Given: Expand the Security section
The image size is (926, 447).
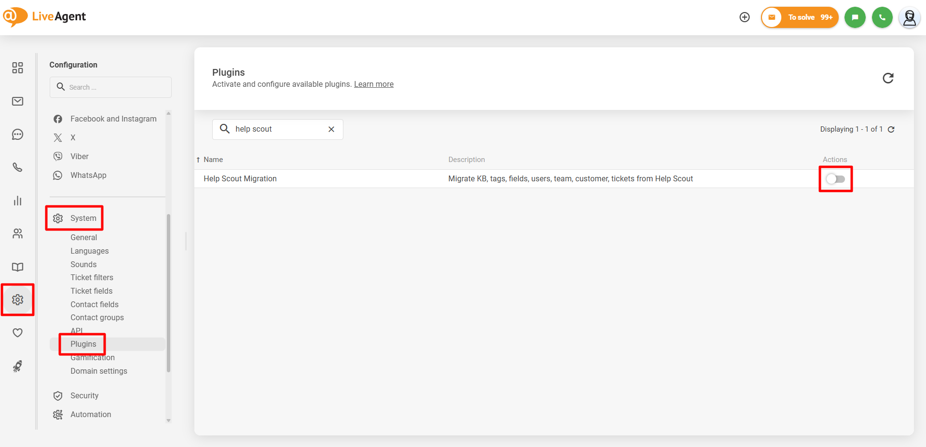Looking at the screenshot, I should pyautogui.click(x=84, y=396).
